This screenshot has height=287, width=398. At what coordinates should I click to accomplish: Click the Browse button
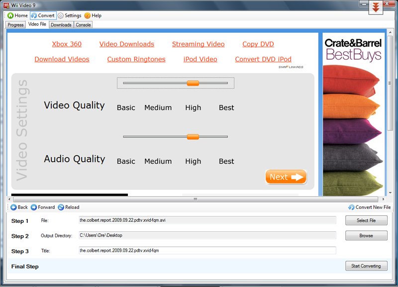tap(366, 235)
